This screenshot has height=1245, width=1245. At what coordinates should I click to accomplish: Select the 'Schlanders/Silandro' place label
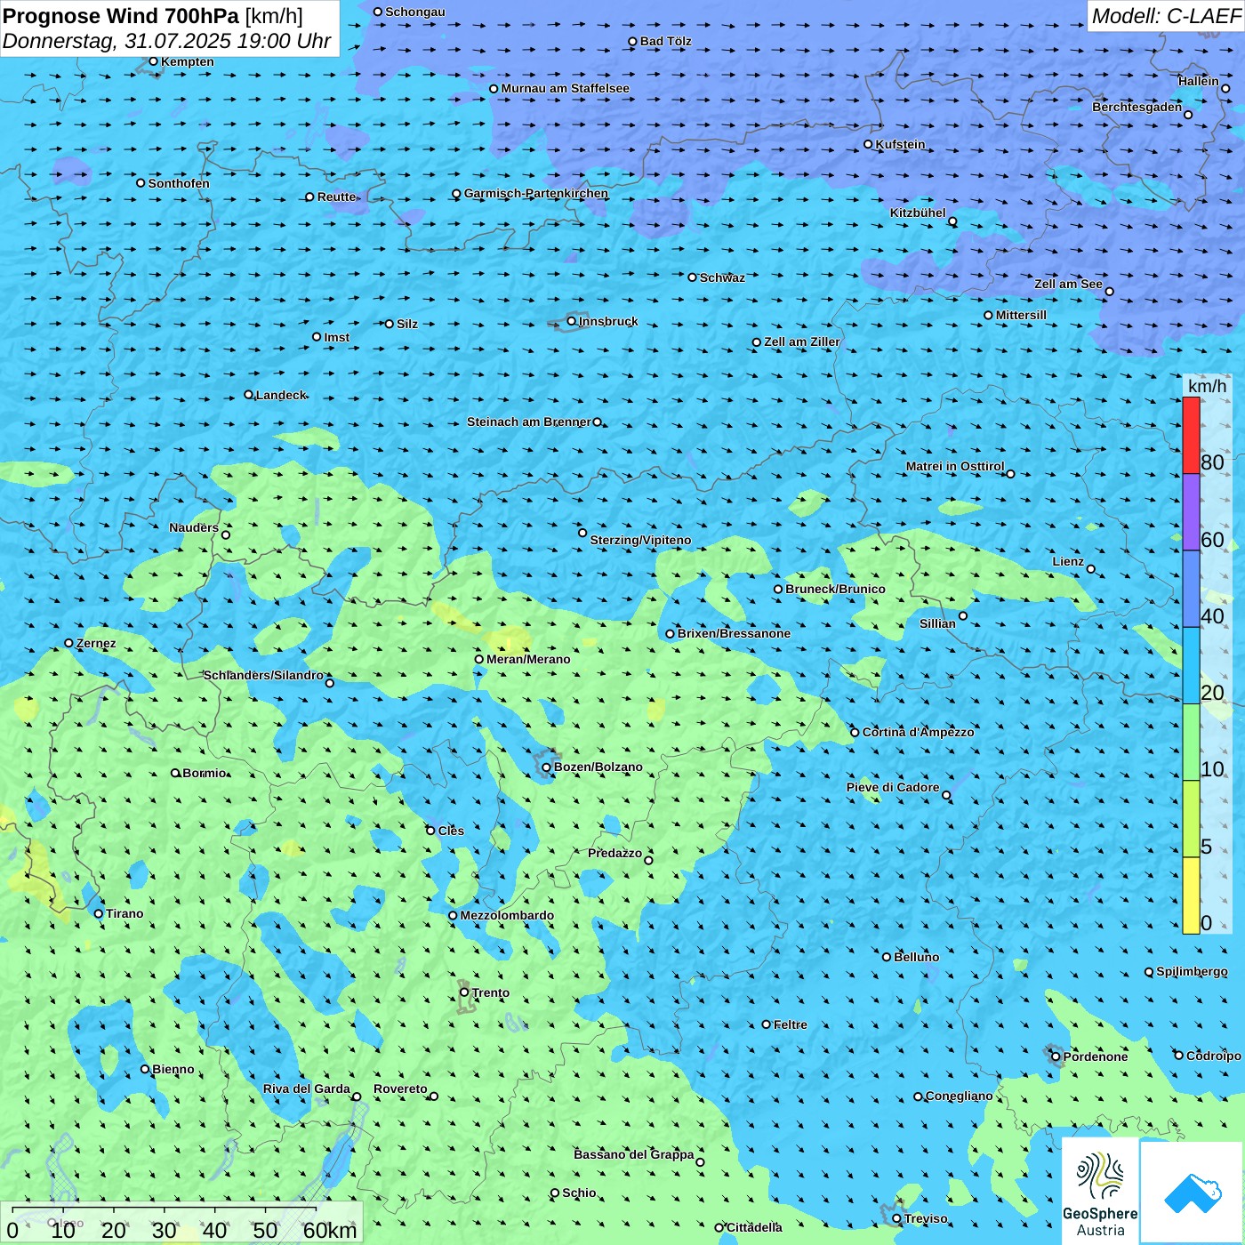pos(263,675)
